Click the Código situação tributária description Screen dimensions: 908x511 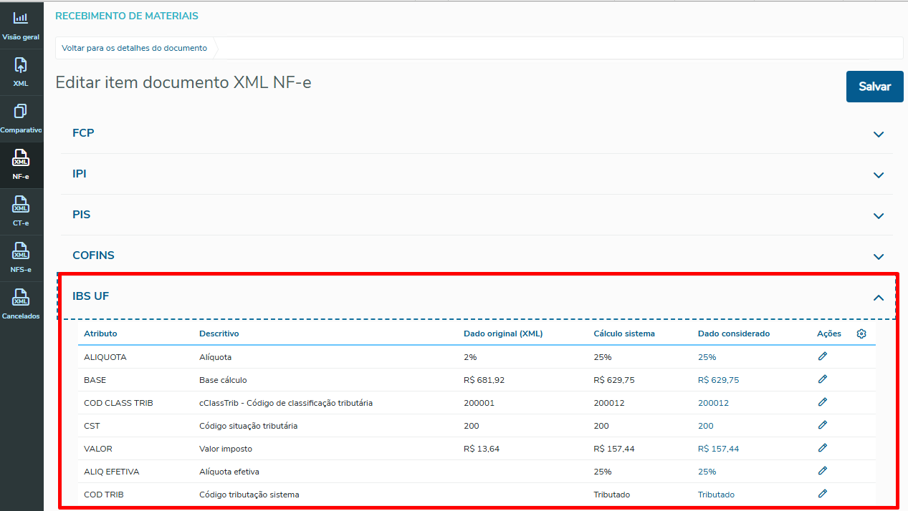[248, 426]
